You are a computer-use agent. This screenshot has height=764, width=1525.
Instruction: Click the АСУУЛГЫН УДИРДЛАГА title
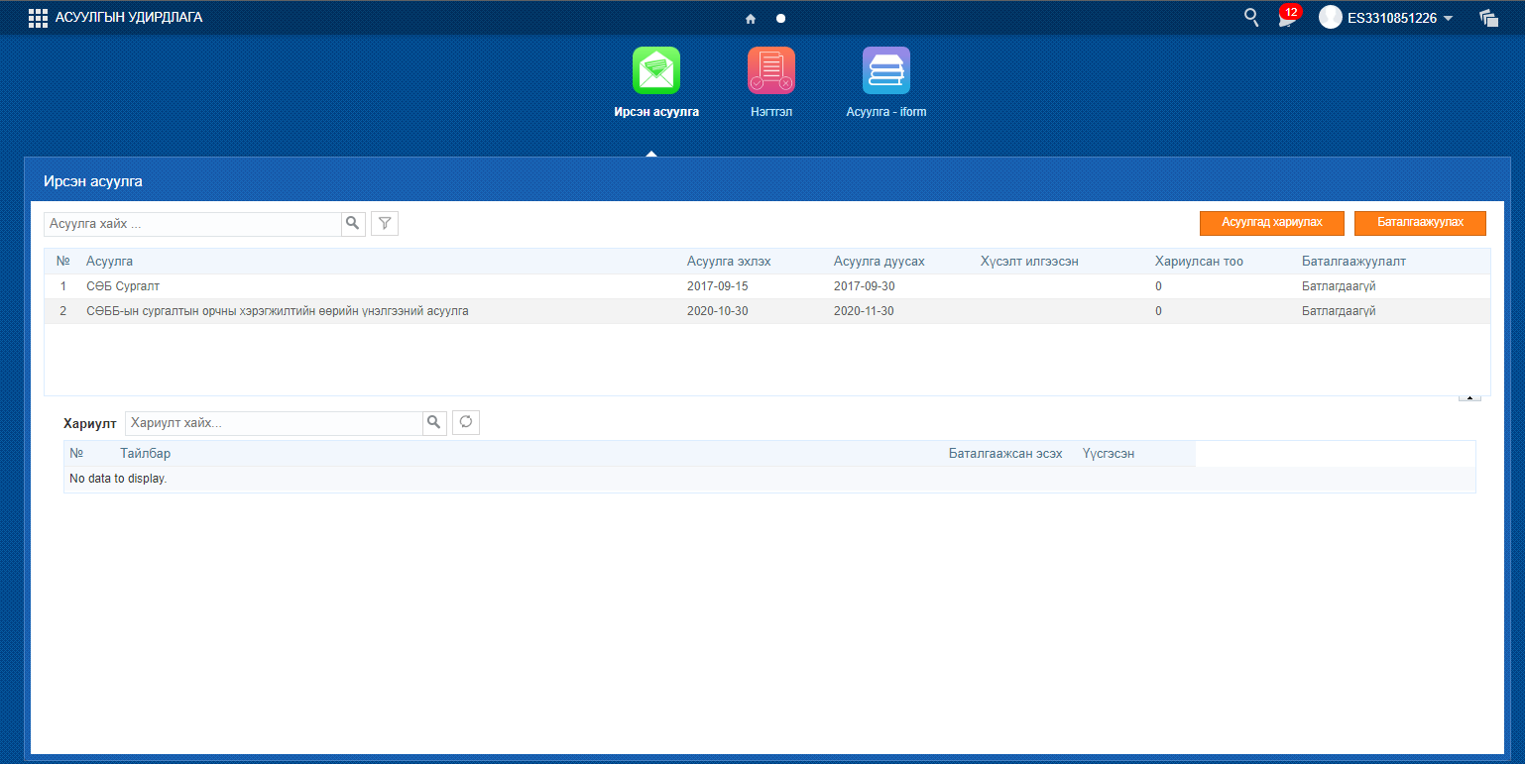click(129, 18)
